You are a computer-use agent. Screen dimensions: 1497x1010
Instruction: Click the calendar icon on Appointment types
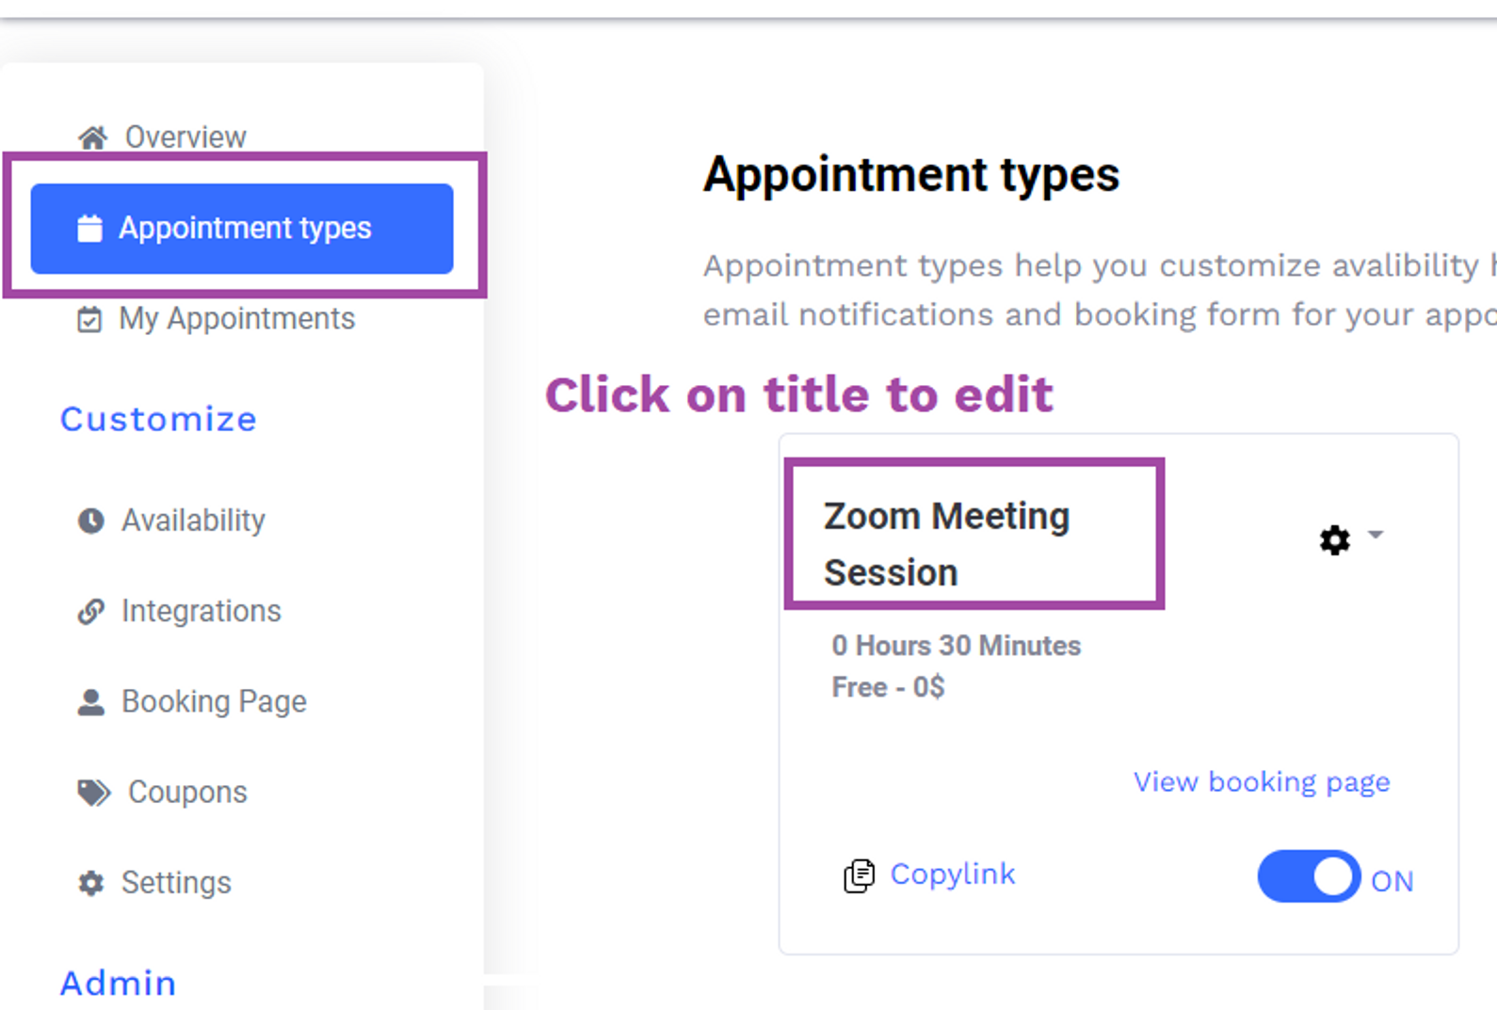[89, 228]
